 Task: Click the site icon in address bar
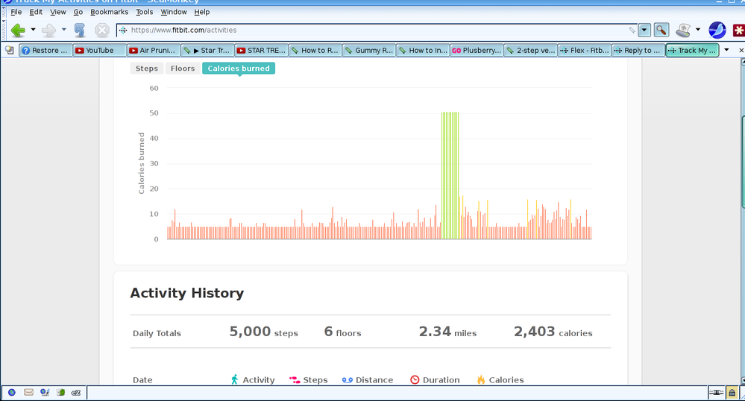[123, 30]
